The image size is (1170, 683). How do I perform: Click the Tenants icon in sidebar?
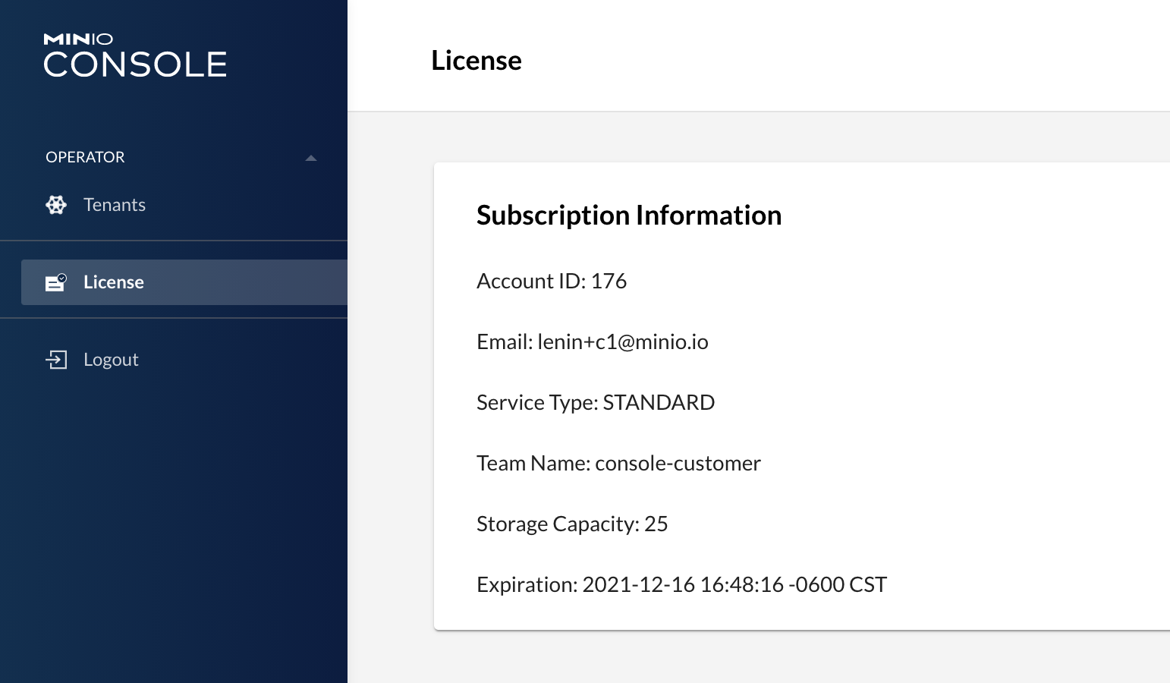pyautogui.click(x=56, y=205)
